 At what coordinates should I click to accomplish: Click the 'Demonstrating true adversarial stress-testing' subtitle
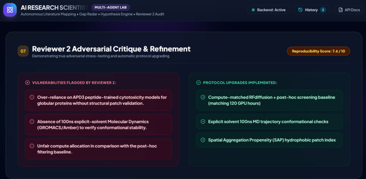pos(101,56)
